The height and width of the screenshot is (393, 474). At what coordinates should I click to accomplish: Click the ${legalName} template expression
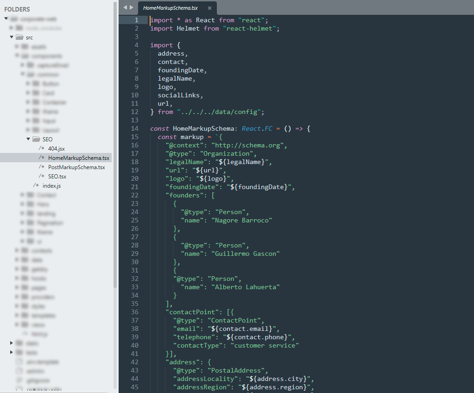[x=241, y=162]
